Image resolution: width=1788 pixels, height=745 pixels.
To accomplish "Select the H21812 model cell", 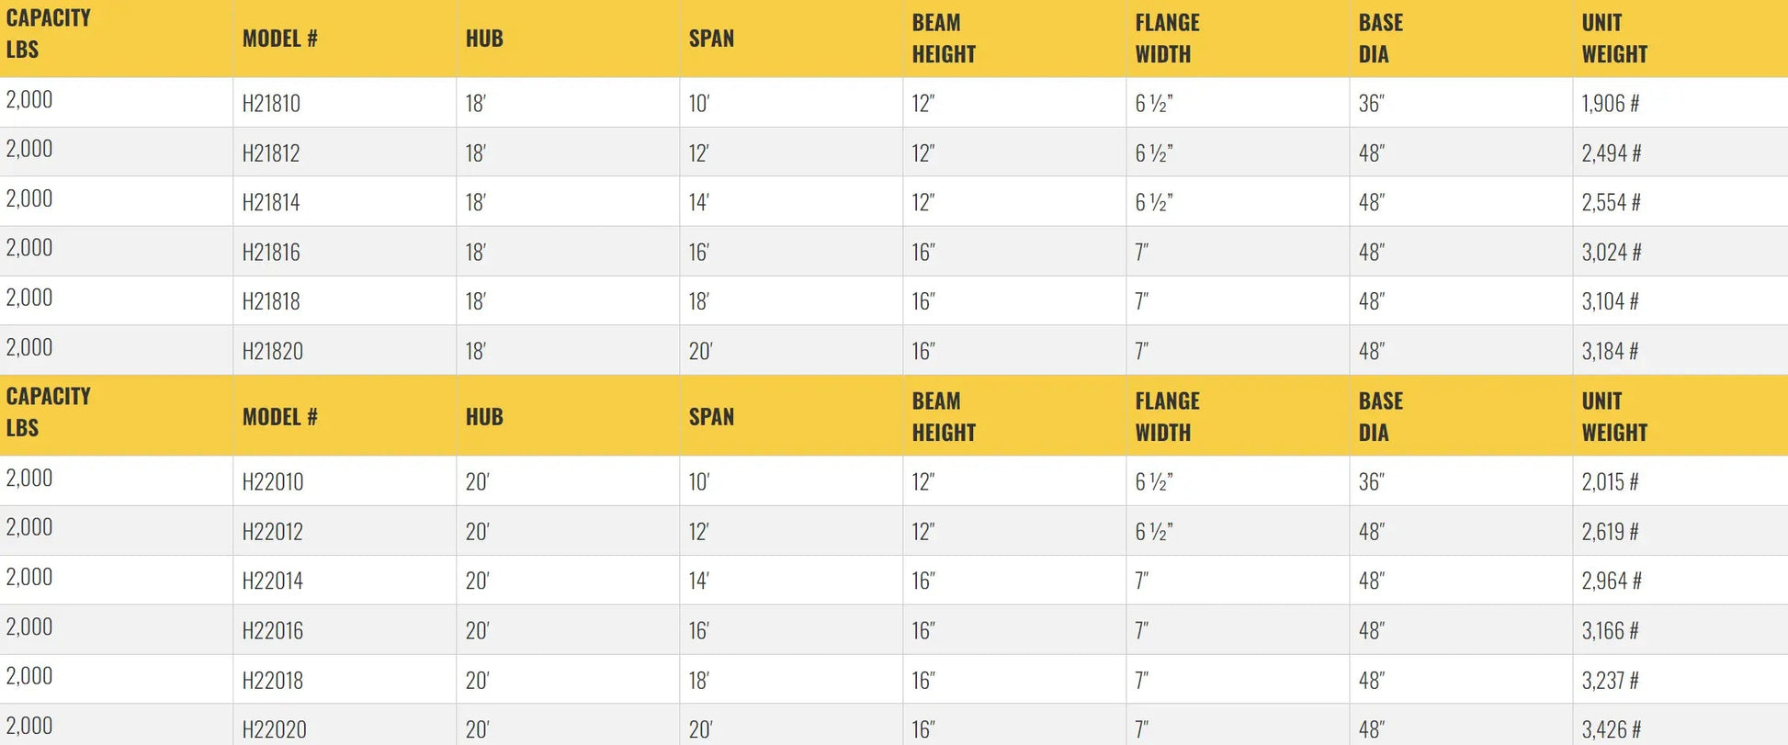I will pos(271,152).
